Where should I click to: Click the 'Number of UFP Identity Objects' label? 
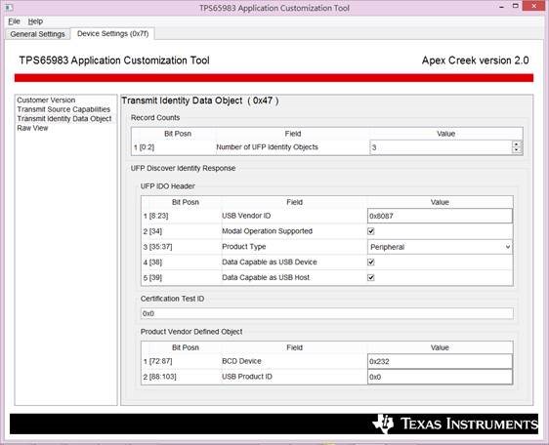pyautogui.click(x=267, y=147)
